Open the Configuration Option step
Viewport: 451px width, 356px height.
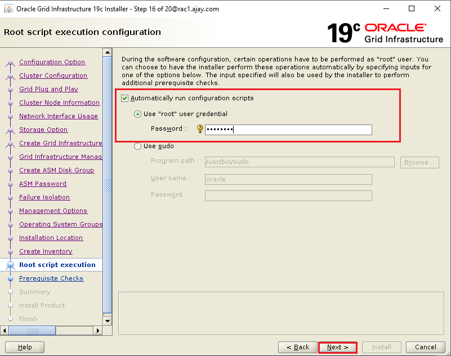click(x=52, y=62)
